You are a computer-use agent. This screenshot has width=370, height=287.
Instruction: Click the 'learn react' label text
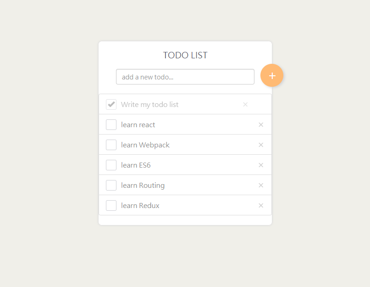click(x=138, y=124)
